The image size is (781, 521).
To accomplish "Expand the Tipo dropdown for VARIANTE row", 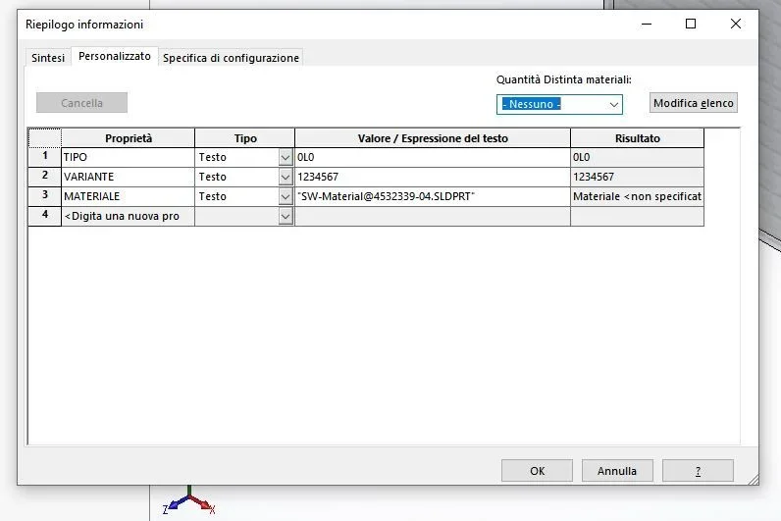I will [286, 177].
